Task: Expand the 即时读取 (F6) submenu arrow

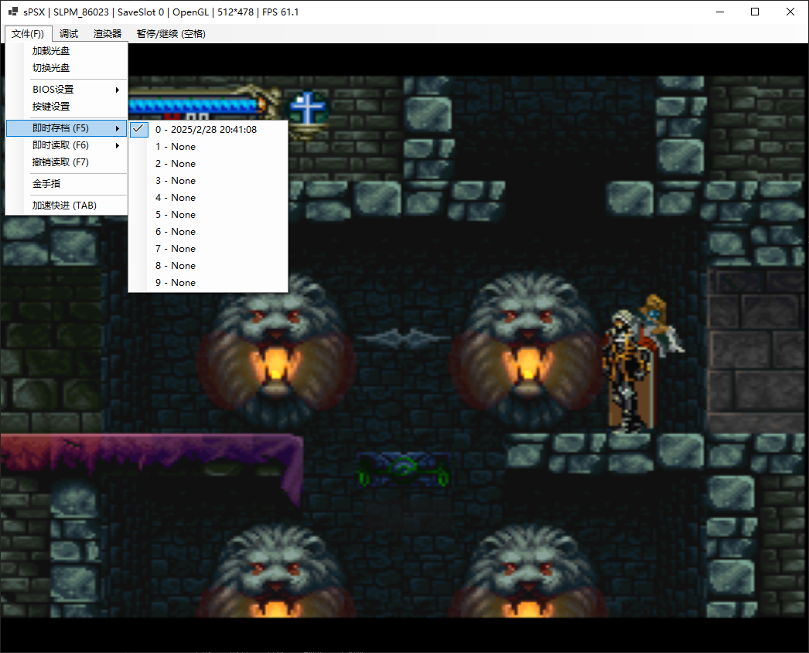Action: tap(118, 145)
